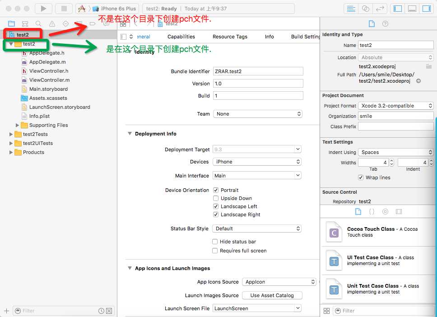Toggle the debug area visibility

click(412, 9)
